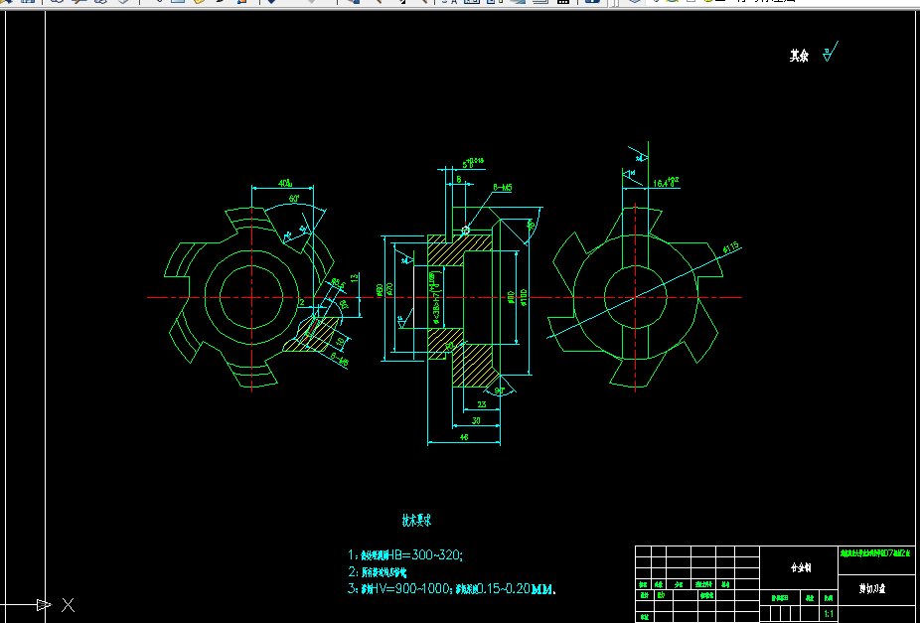The width and height of the screenshot is (920, 623).
Task: Select the 13 vertical dimension text
Action: click(x=355, y=278)
